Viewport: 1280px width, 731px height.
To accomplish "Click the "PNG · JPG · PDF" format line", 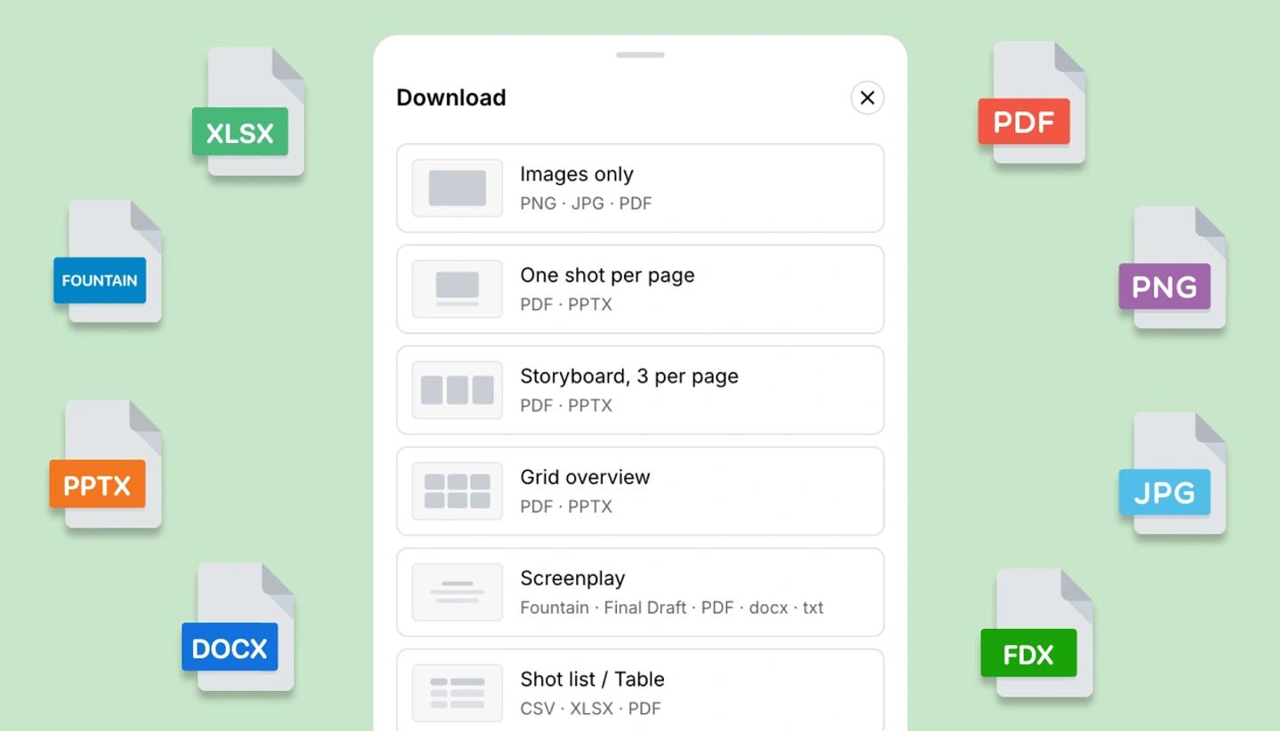I will click(586, 203).
